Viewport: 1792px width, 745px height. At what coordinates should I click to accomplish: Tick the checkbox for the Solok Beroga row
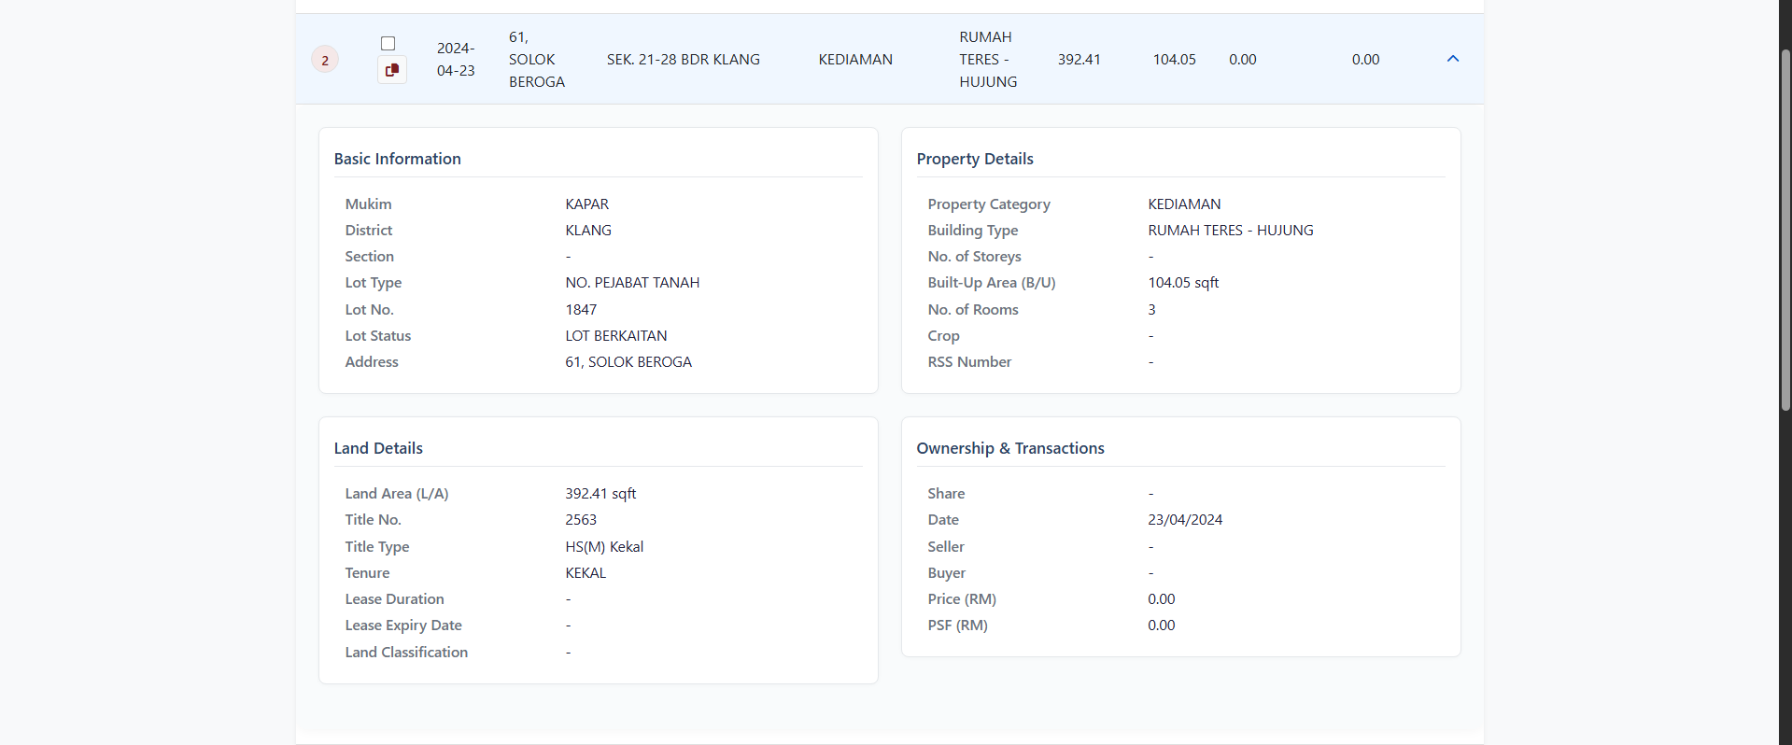click(388, 44)
